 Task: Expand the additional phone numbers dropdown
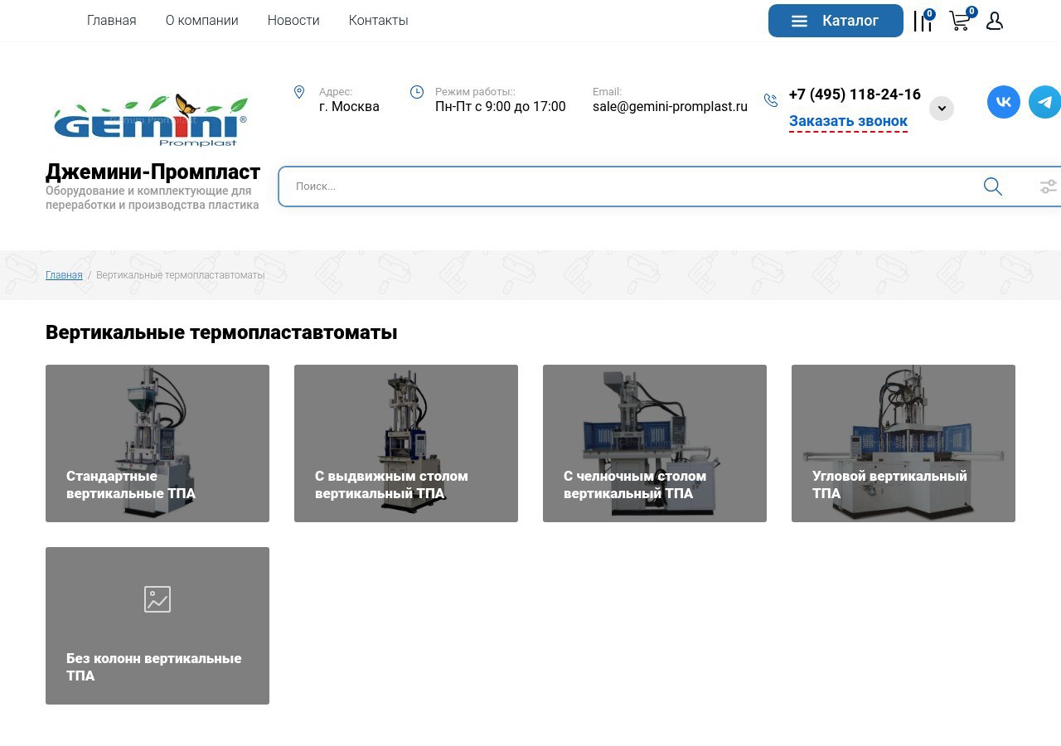[x=942, y=109]
